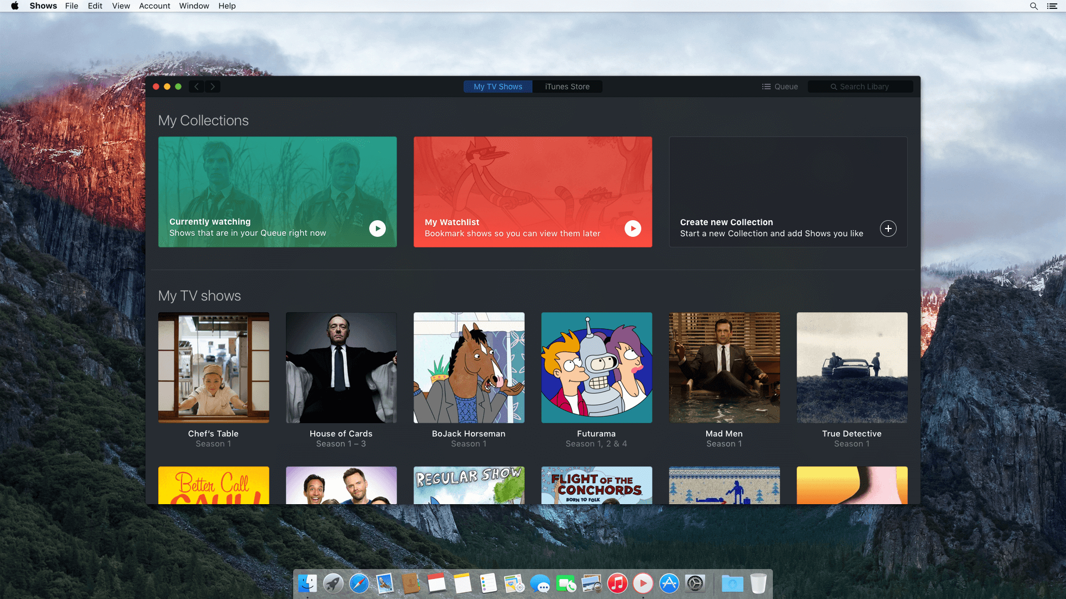This screenshot has height=599, width=1066.
Task: Open the Shows application menu
Action: point(43,6)
